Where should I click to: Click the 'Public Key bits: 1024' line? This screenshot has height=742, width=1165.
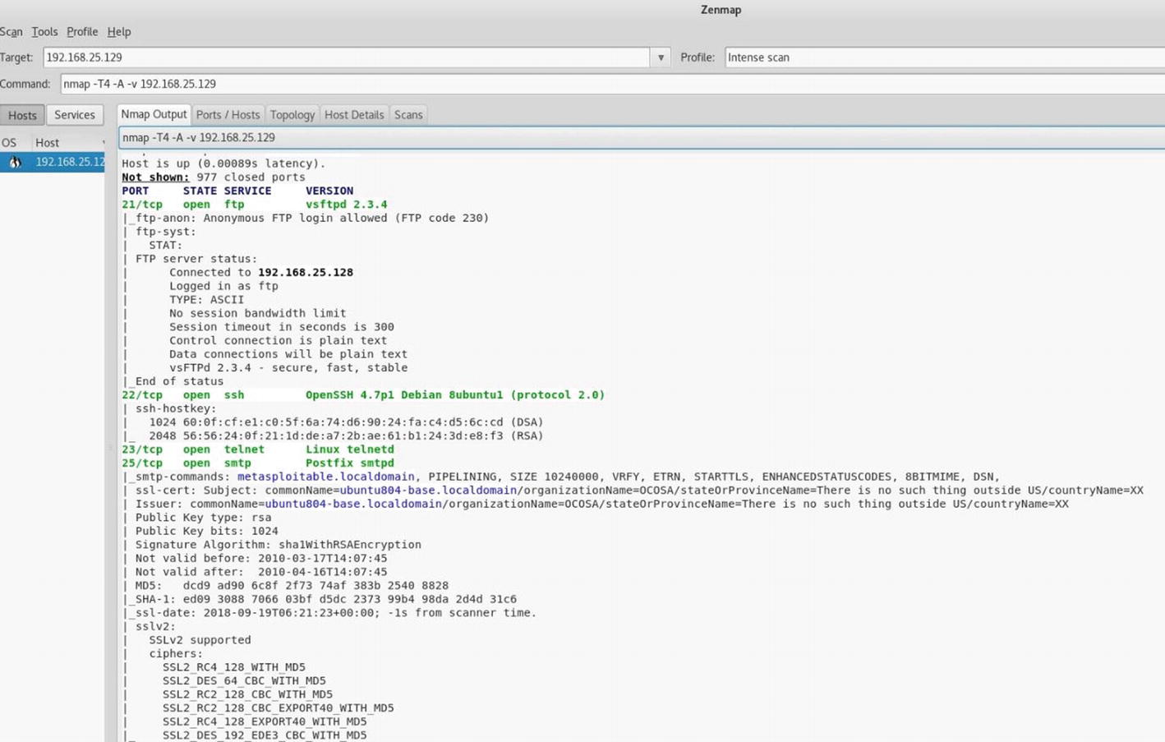pyautogui.click(x=200, y=532)
